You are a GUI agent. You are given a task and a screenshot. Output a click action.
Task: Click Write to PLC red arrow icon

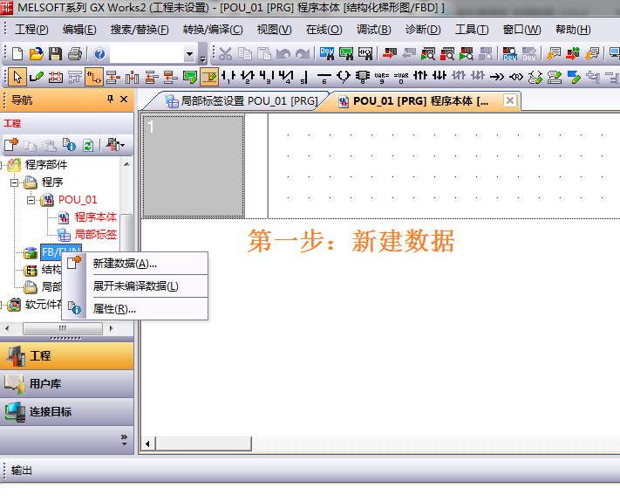tap(390, 53)
